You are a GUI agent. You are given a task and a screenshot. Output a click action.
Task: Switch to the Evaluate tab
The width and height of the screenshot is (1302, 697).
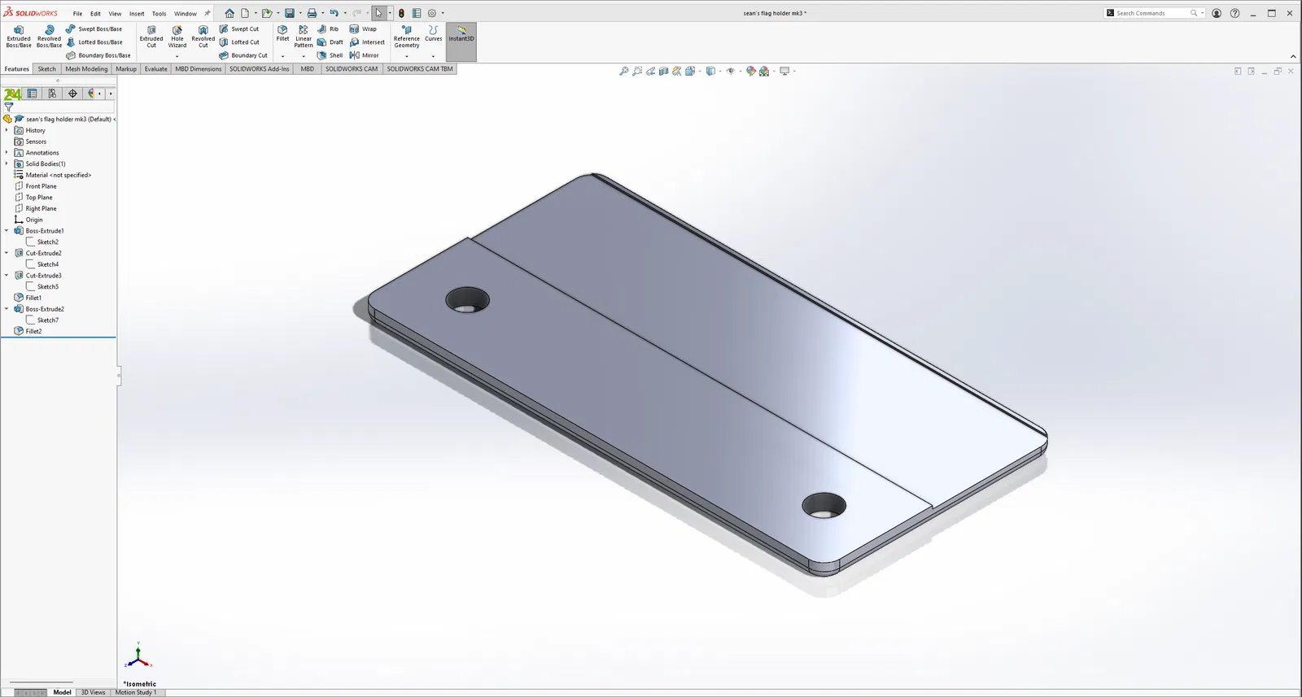pos(156,69)
